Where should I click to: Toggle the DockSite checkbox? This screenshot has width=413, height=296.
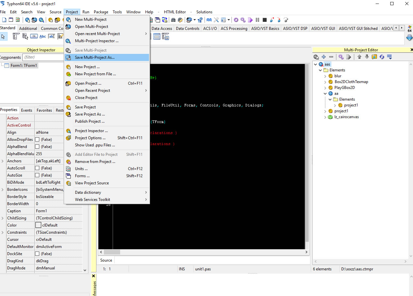37,254
